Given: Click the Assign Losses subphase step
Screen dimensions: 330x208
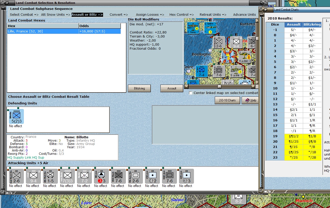Looking at the screenshot, I should click(x=150, y=15).
